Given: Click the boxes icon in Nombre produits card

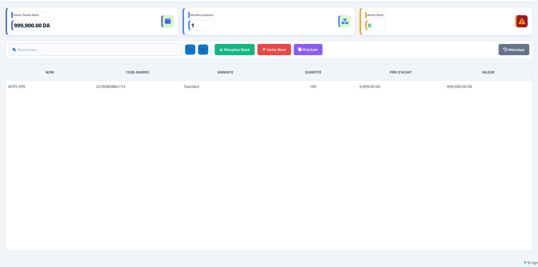Looking at the screenshot, I should point(345,21).
